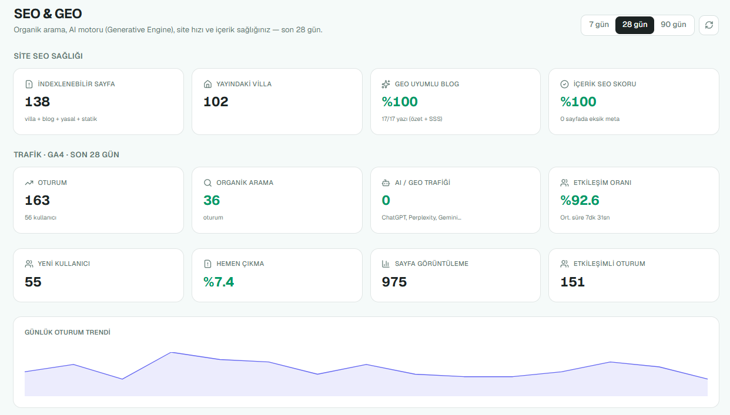The height and width of the screenshot is (415, 730).
Task: Switch to the 90 gün range
Action: click(x=674, y=25)
